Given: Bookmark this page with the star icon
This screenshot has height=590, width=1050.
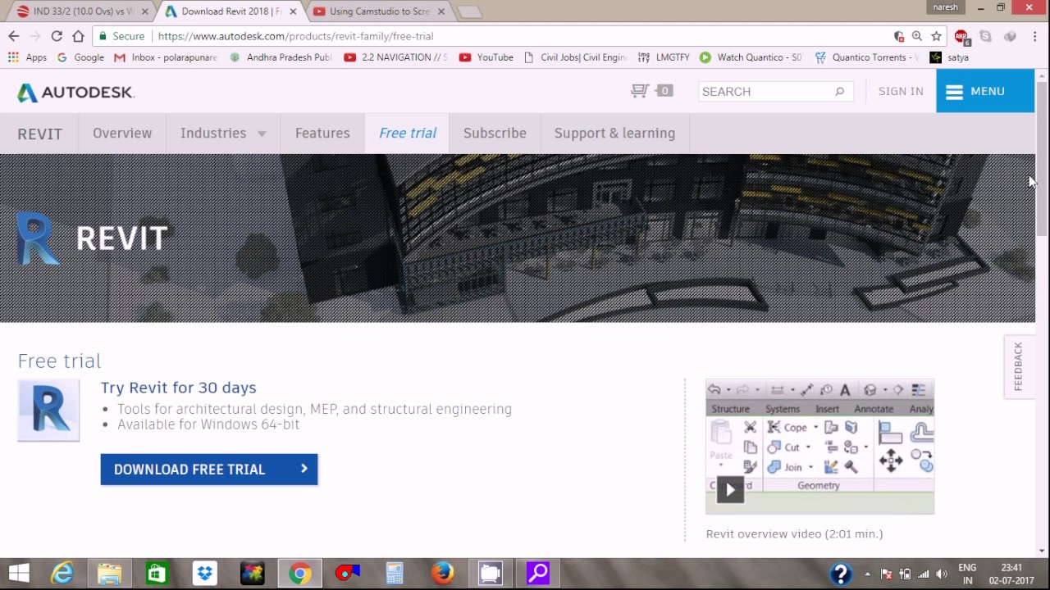Looking at the screenshot, I should click(936, 36).
